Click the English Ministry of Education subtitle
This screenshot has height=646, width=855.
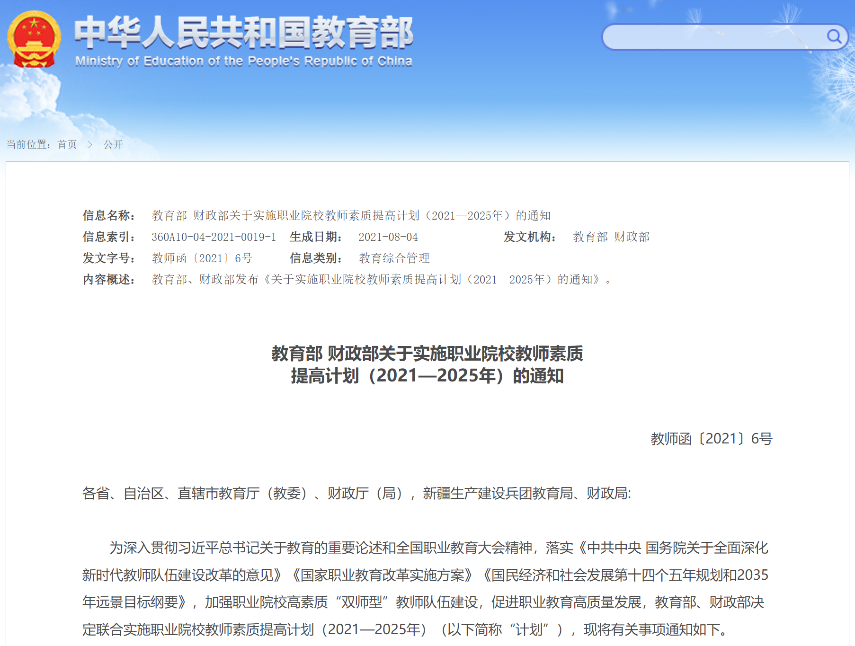(x=243, y=61)
